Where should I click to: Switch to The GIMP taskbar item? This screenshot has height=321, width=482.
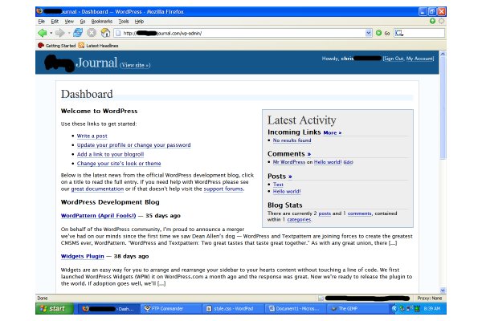tap(357, 309)
